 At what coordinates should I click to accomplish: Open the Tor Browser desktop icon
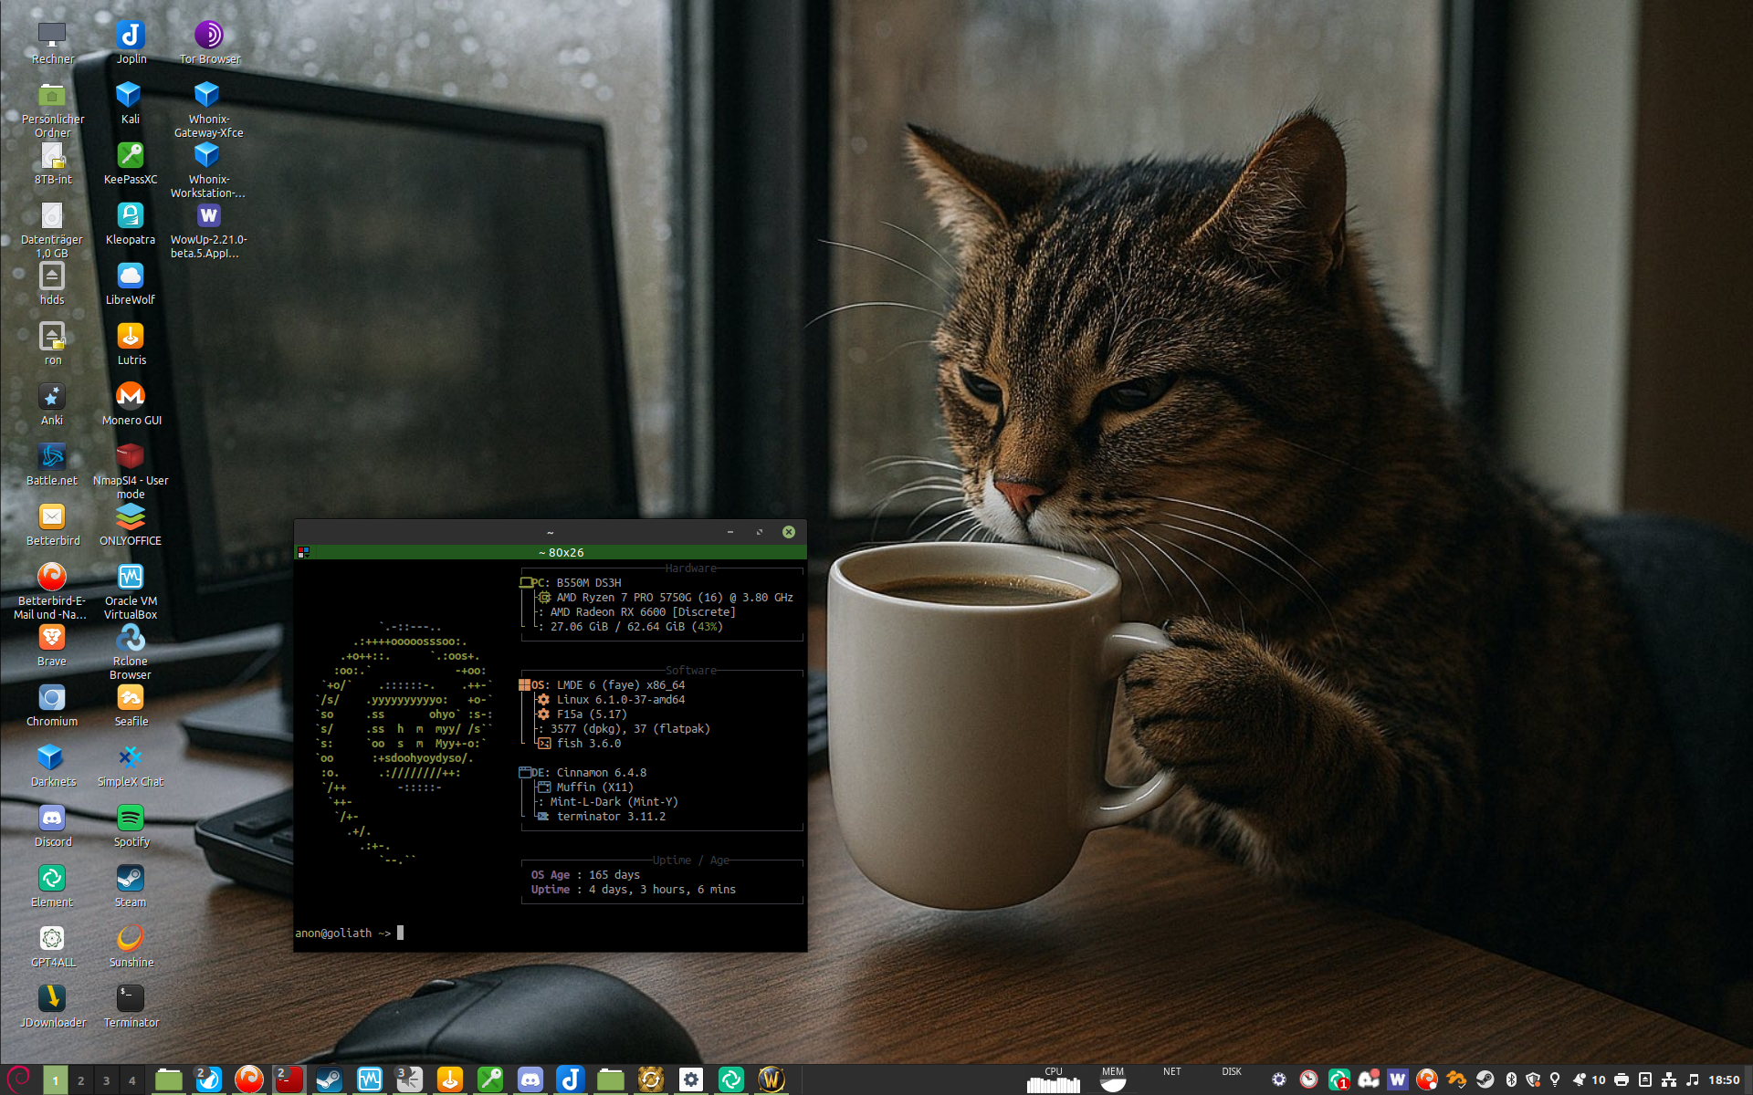coord(209,43)
